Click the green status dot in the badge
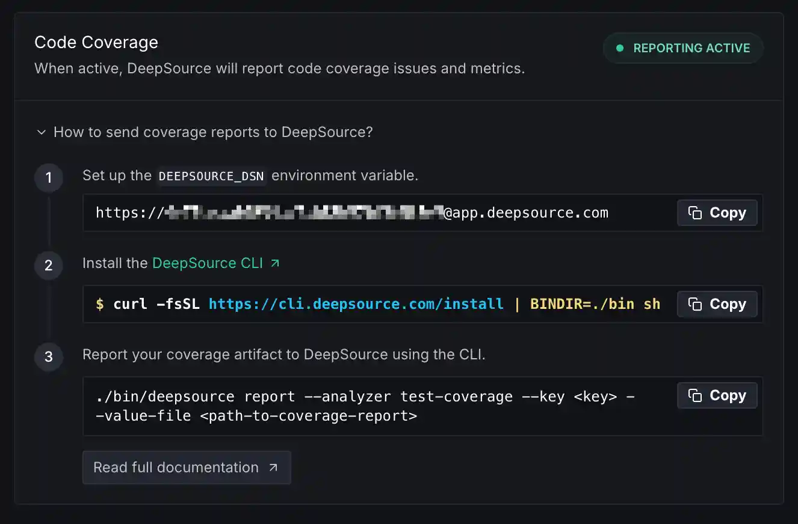 click(x=620, y=48)
